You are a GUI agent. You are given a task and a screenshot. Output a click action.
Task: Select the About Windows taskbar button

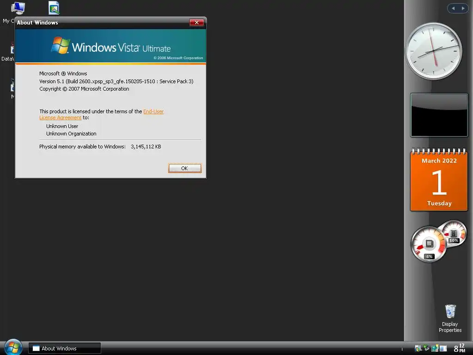(x=65, y=348)
